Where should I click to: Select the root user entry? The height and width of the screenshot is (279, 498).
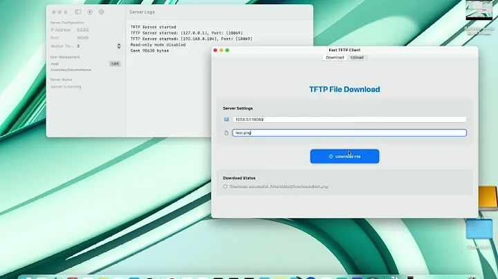(x=55, y=64)
